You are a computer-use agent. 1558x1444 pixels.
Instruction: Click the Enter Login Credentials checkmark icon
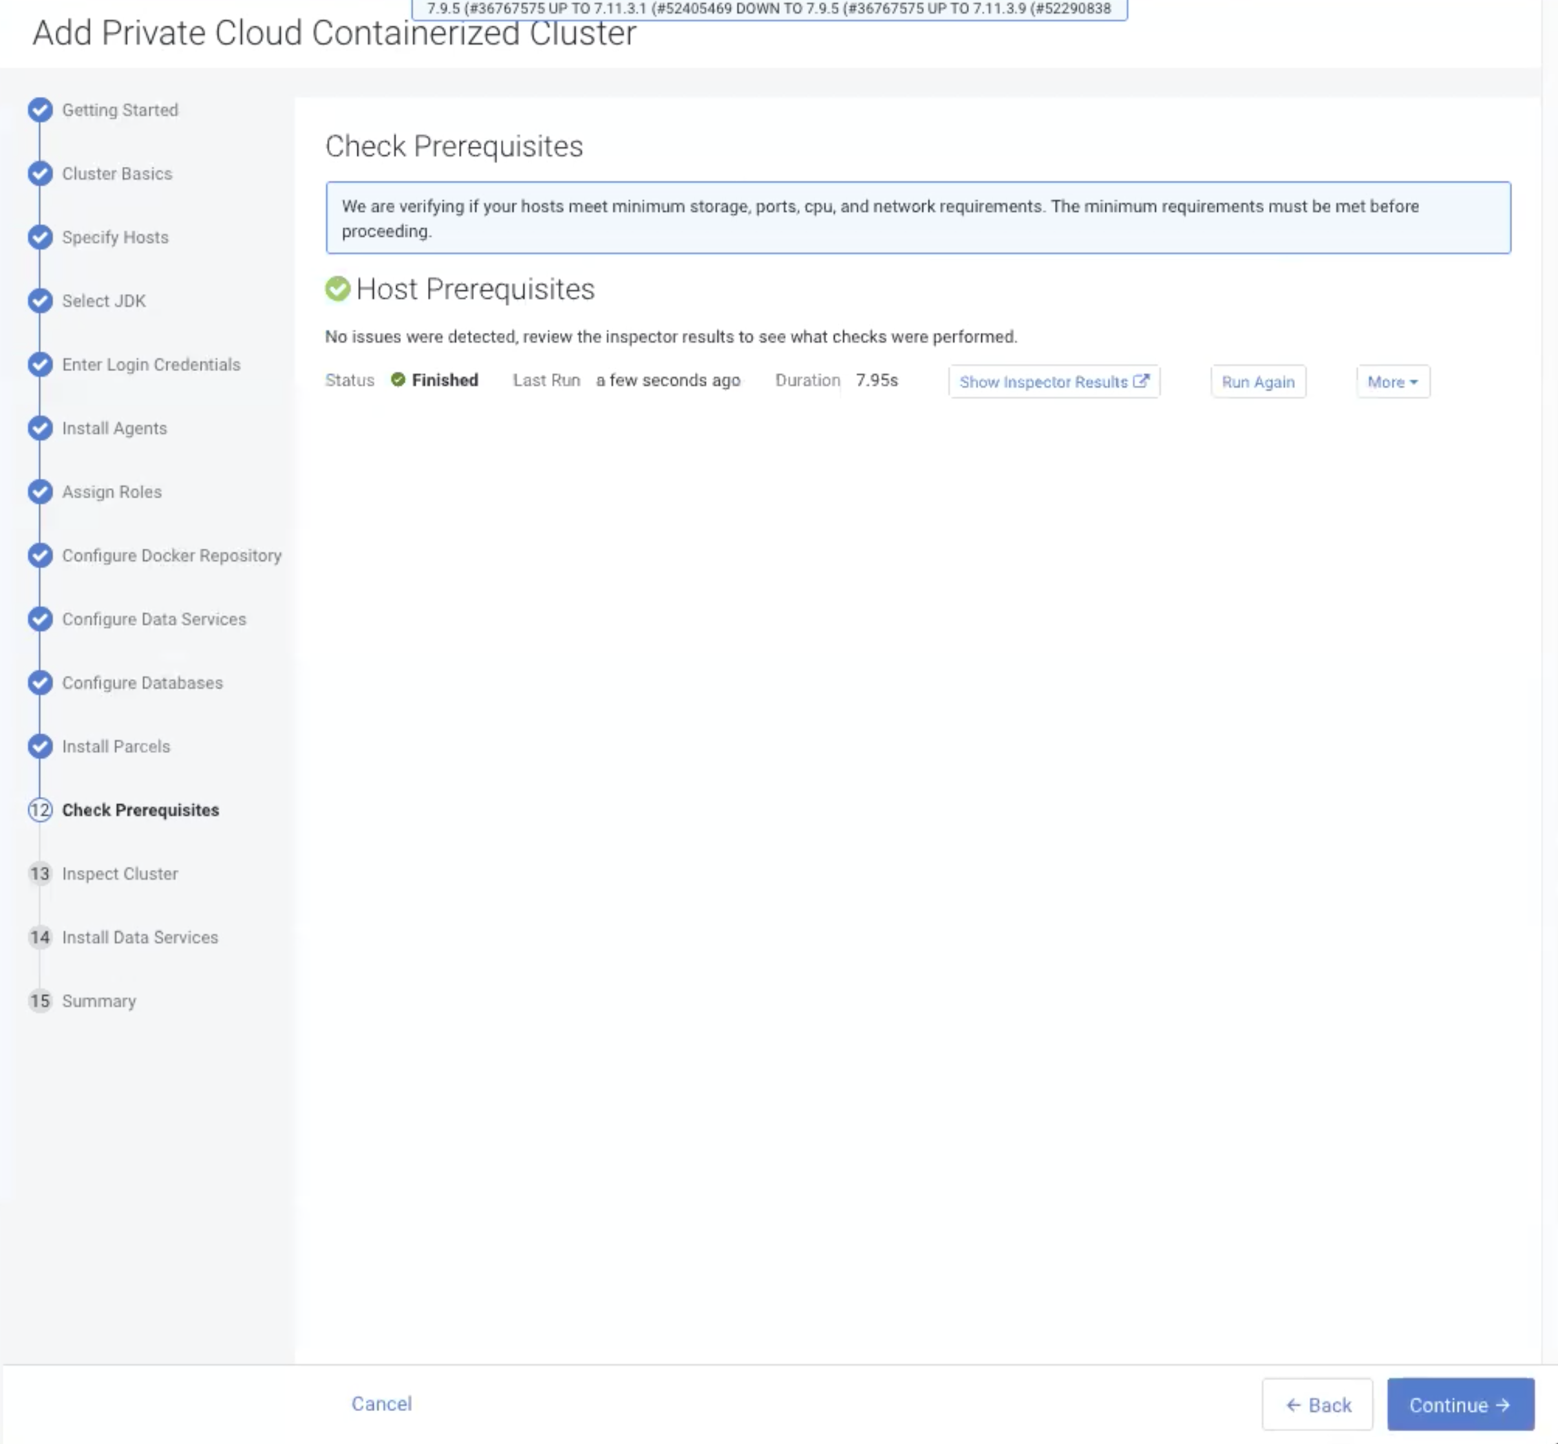pos(40,364)
